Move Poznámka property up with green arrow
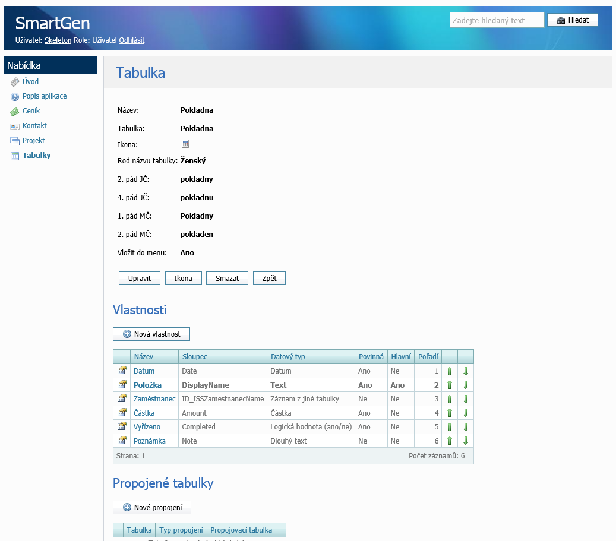616x541 pixels. [x=450, y=441]
